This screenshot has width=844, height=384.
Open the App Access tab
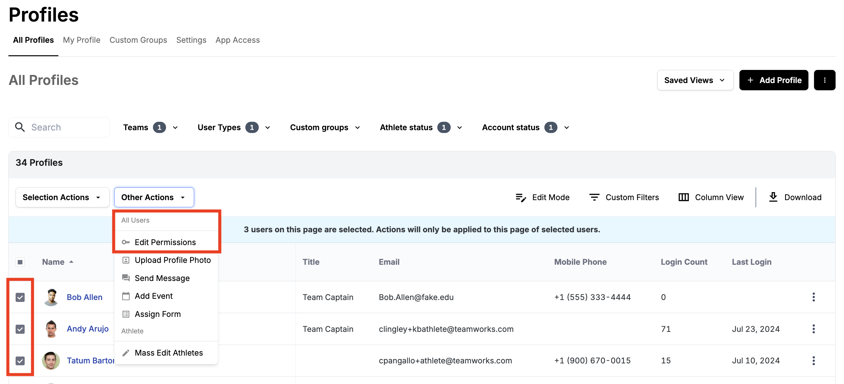pos(238,40)
